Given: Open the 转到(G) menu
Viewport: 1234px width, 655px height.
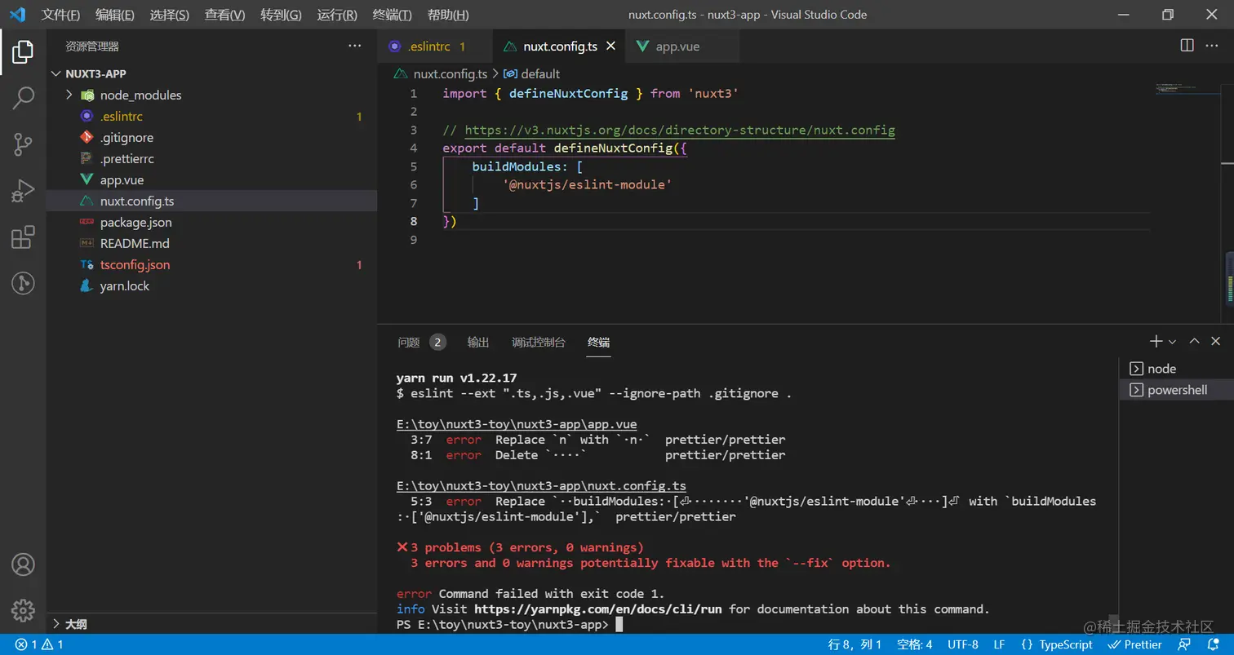Looking at the screenshot, I should point(281,15).
